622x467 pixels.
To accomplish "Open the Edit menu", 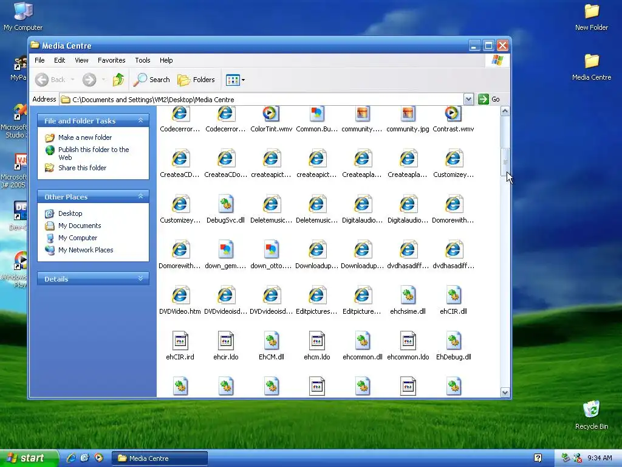I will [x=60, y=60].
